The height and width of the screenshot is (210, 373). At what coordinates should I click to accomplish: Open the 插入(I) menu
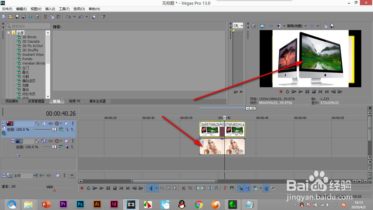(x=50, y=9)
